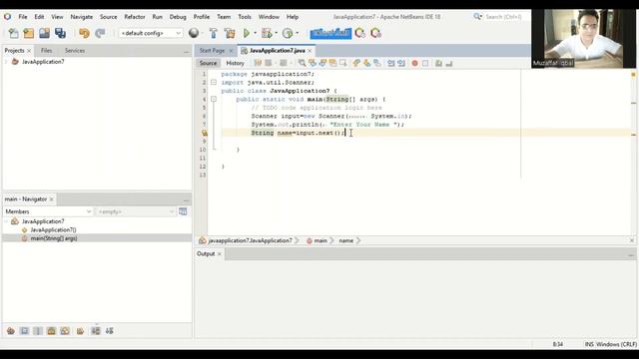Viewport: 639px width, 359px height.
Task: Toggle Show Static Members in Navigator
Action: (x=38, y=331)
